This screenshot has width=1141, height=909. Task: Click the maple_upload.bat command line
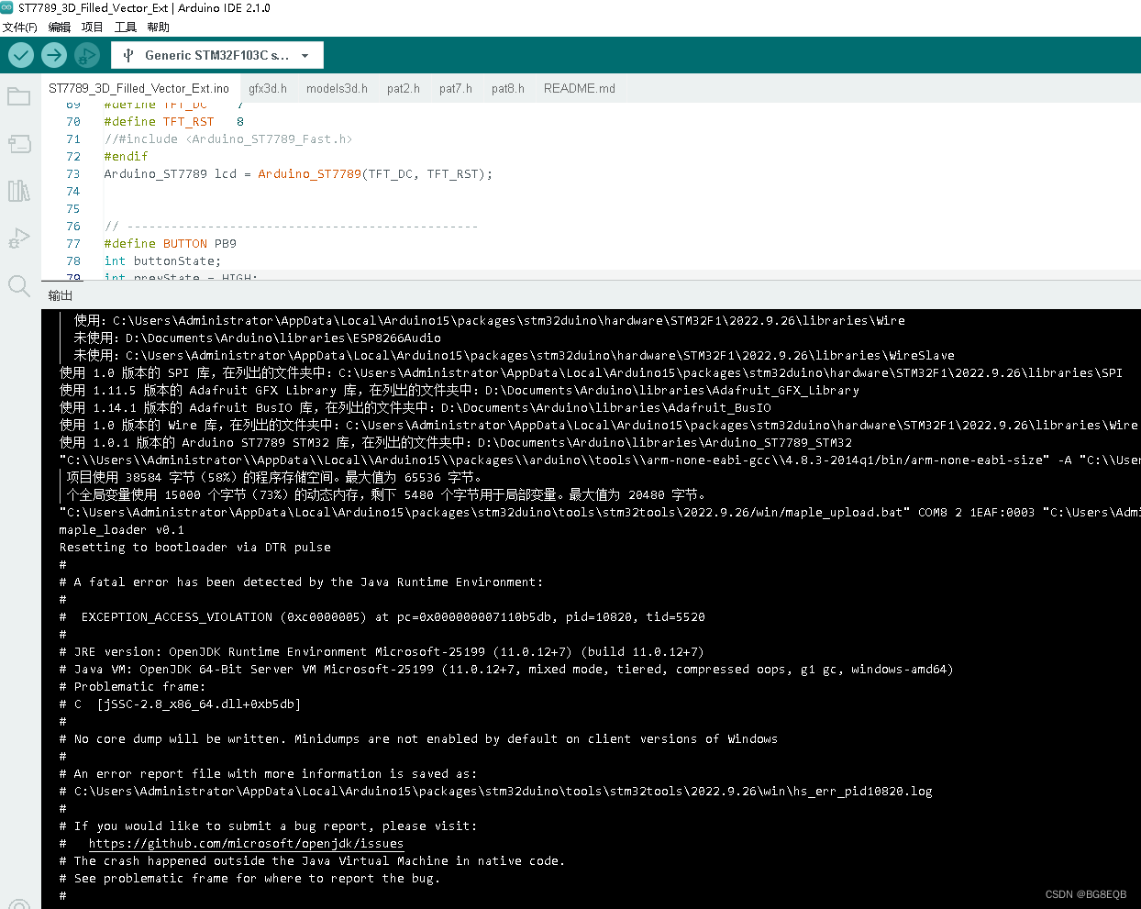(600, 513)
